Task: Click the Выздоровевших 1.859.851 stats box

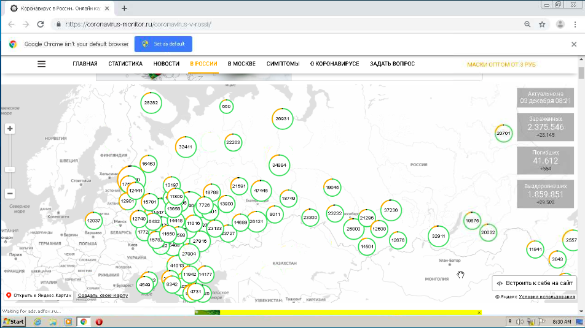Action: [x=546, y=194]
